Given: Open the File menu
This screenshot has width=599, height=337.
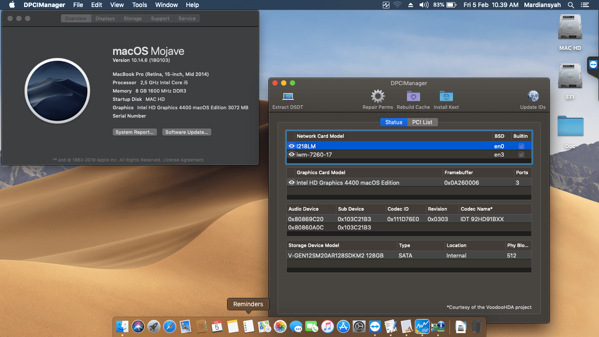Looking at the screenshot, I should 78,5.
